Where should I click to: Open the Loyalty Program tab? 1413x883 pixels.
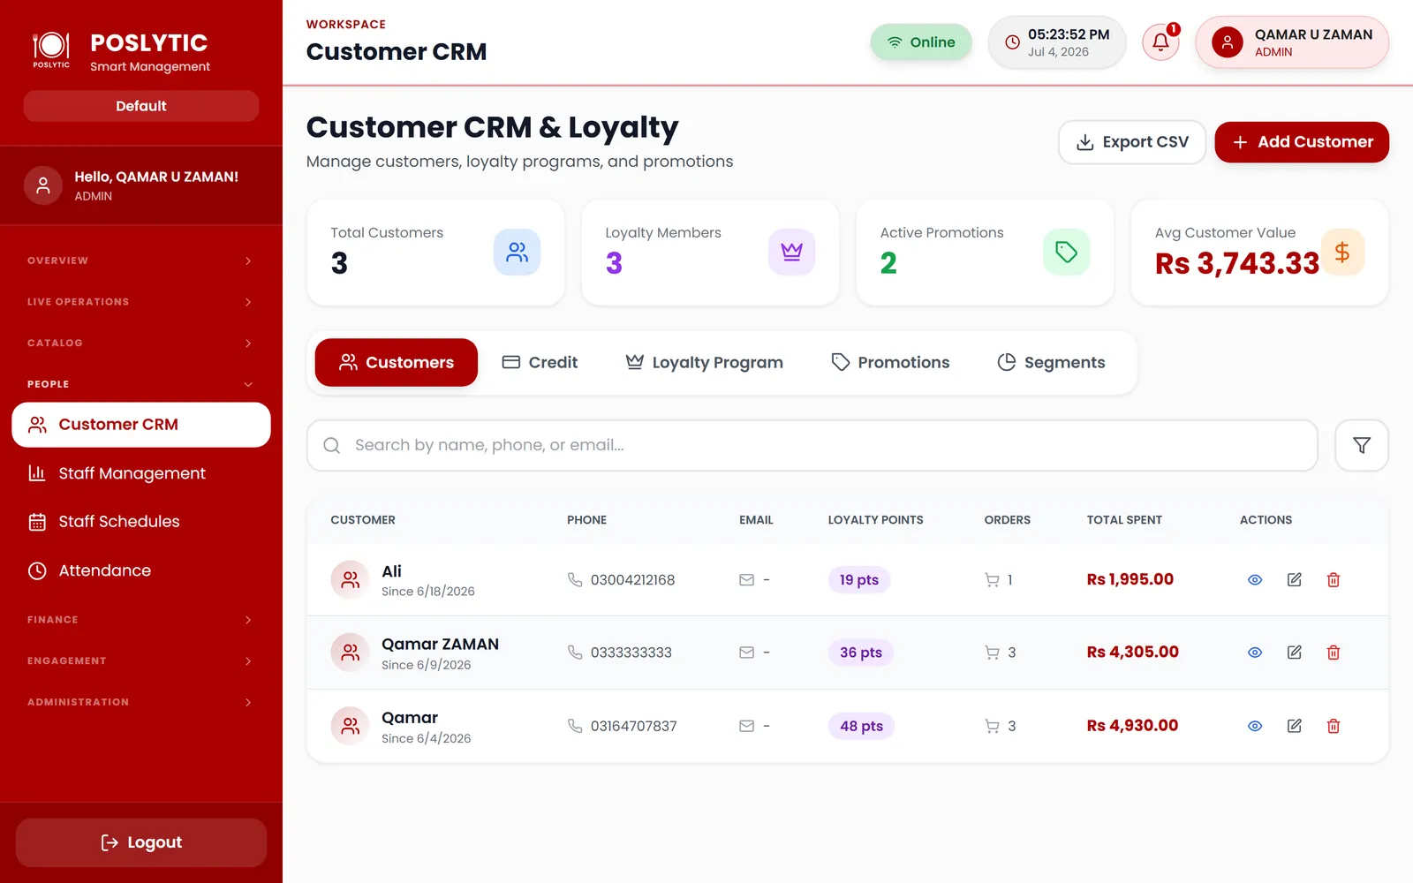[x=704, y=362]
